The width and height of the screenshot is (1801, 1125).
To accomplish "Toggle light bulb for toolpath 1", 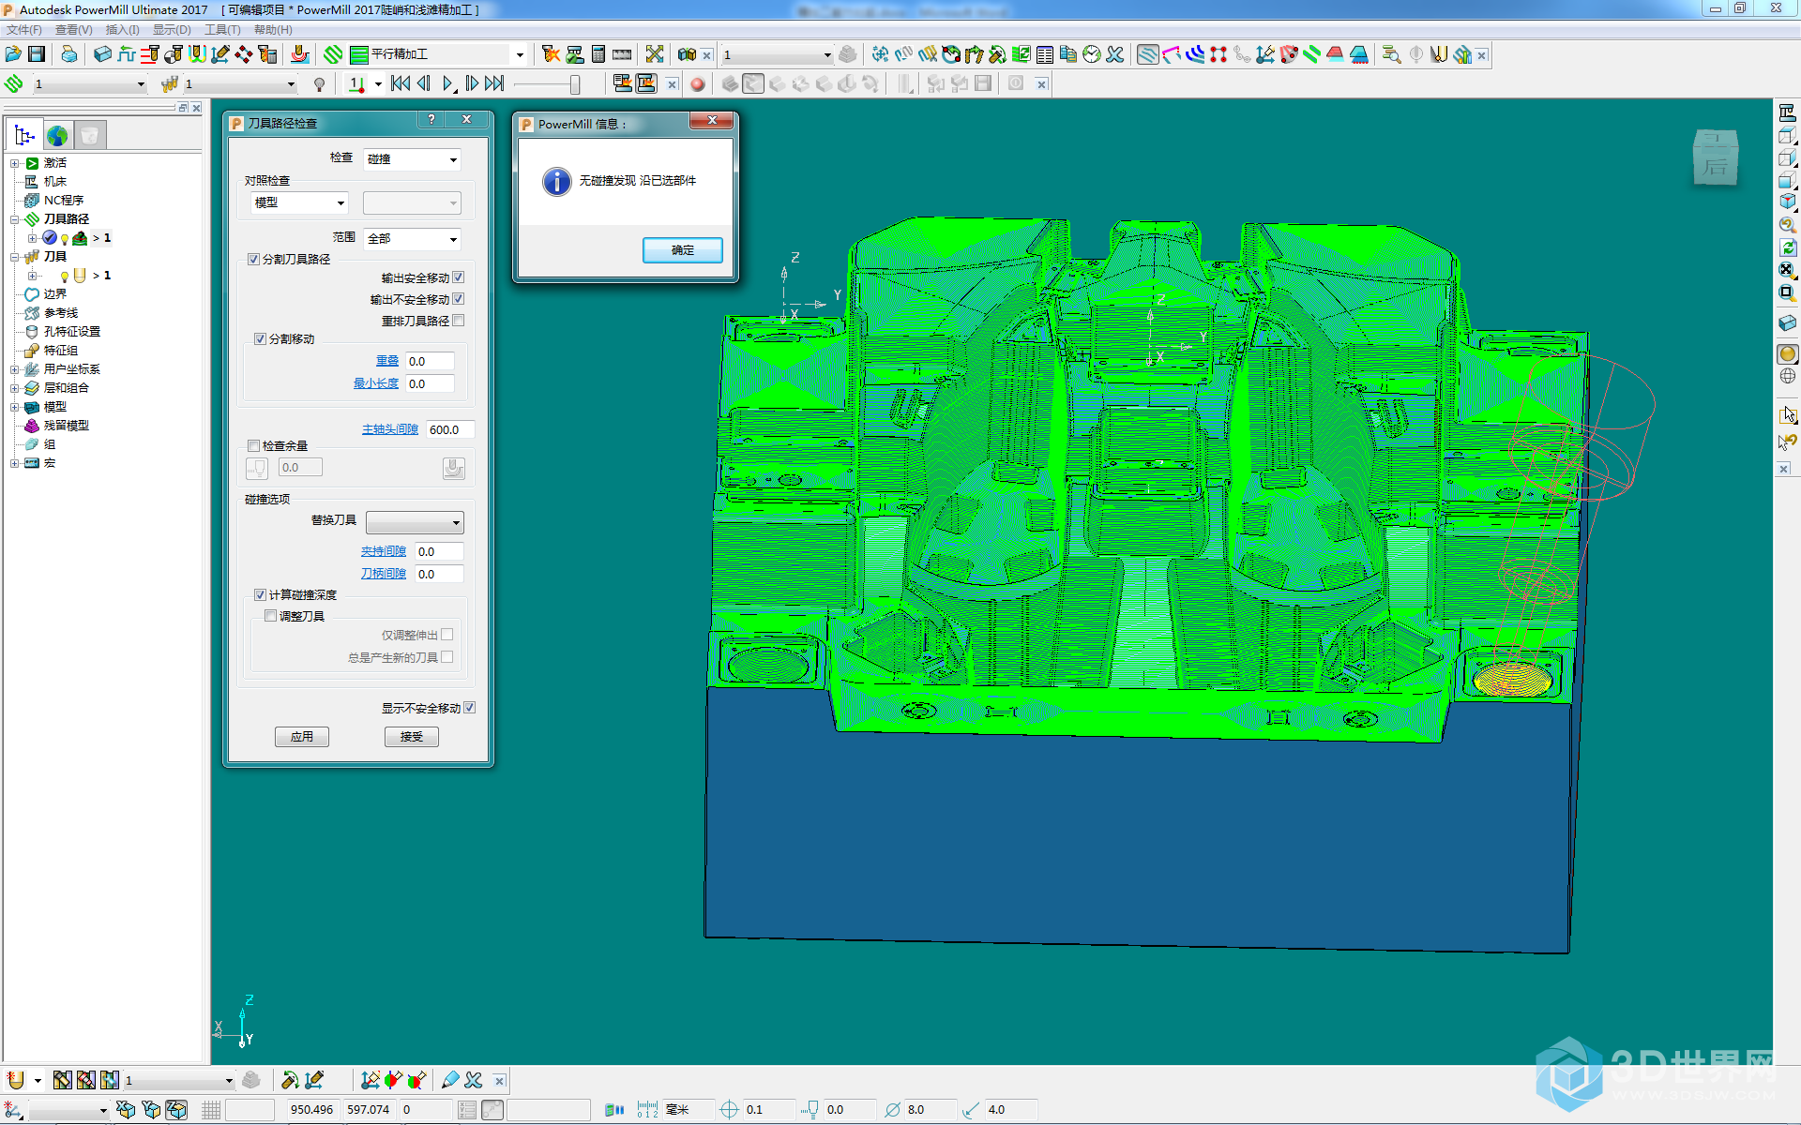I will pos(65,239).
